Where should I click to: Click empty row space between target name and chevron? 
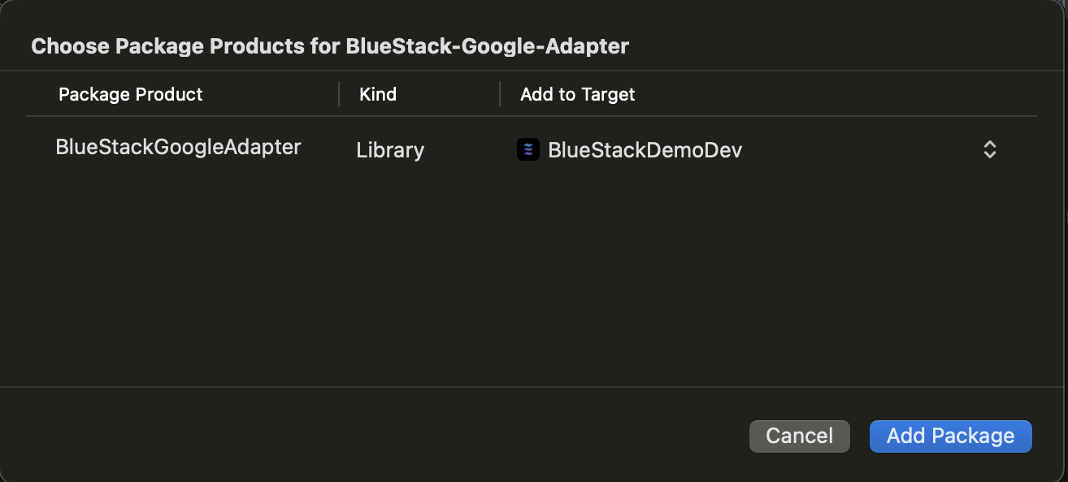(862, 150)
